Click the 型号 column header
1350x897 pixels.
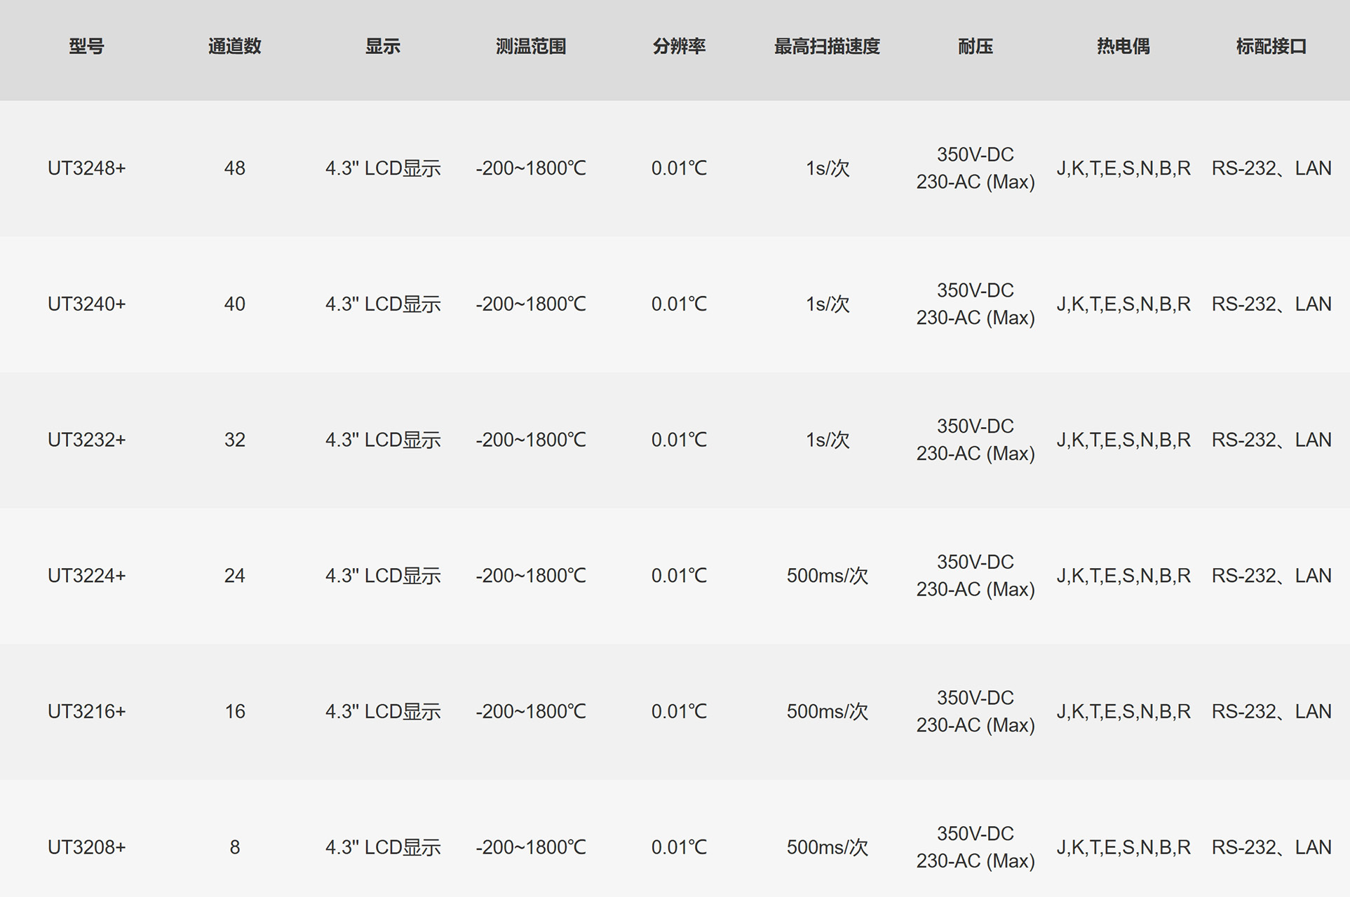86,46
